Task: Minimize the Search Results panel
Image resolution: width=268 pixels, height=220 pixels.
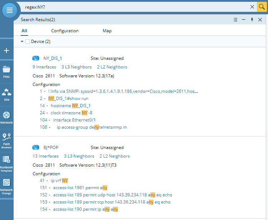Action: [x=244, y=20]
